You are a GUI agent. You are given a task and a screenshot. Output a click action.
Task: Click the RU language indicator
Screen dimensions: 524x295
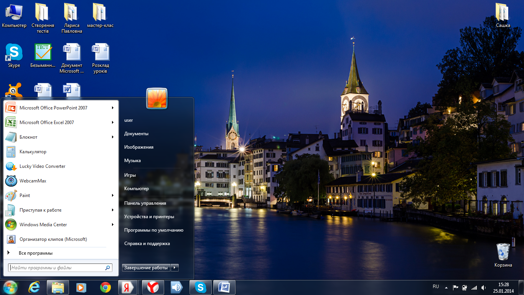[x=436, y=287]
